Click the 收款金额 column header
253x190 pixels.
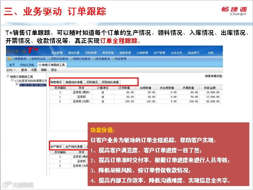pos(210,88)
